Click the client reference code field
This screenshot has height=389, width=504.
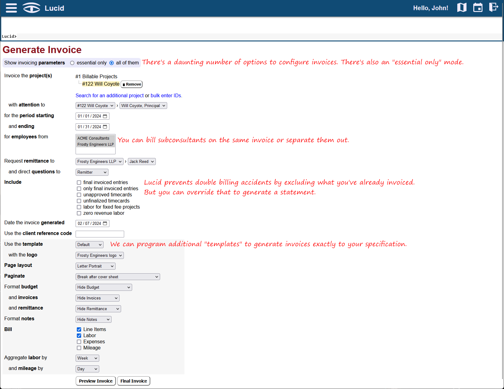click(100, 234)
